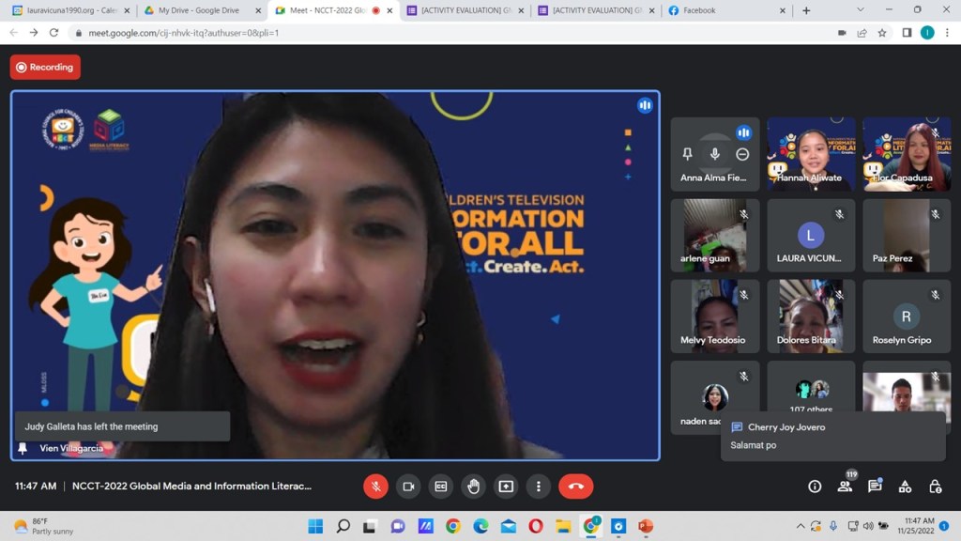Open the meeting details info icon
The width and height of the screenshot is (961, 541).
point(815,486)
